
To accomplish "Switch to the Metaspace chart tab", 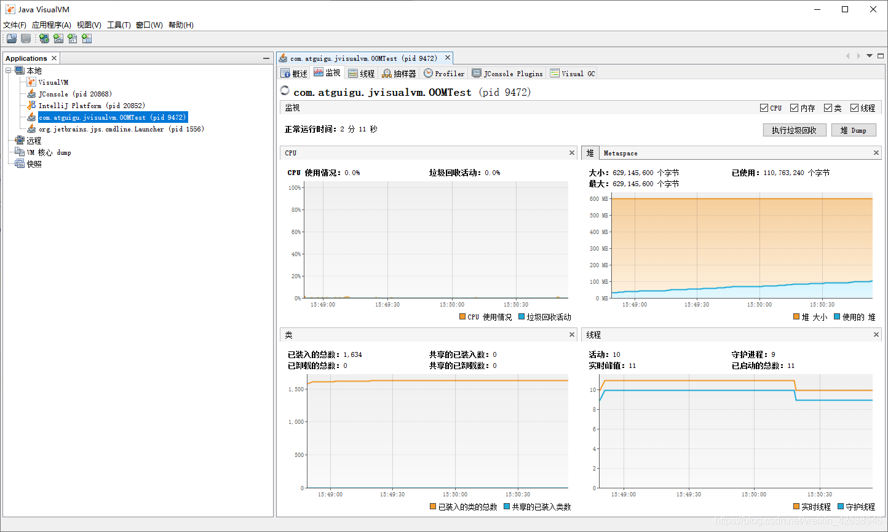I will pos(620,153).
